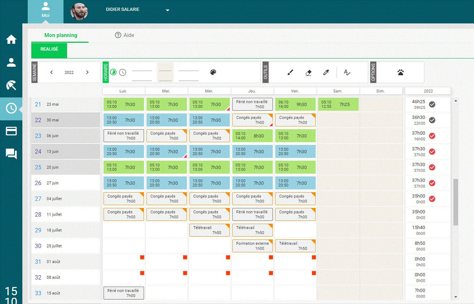Select the green partial-clock Horaire icon
474x304 pixels.
(x=113, y=72)
